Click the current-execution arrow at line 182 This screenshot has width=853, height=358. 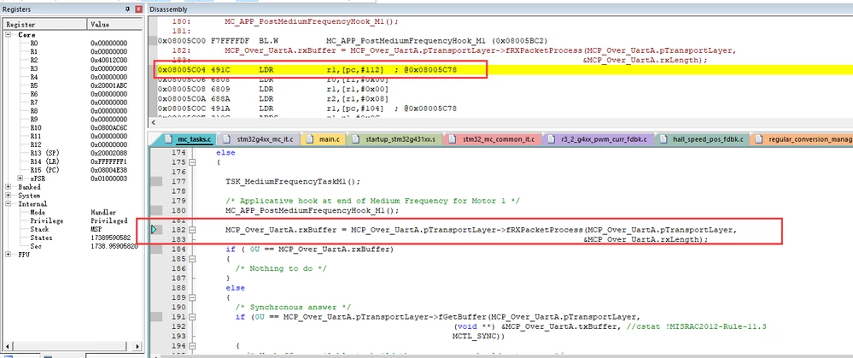click(x=154, y=230)
